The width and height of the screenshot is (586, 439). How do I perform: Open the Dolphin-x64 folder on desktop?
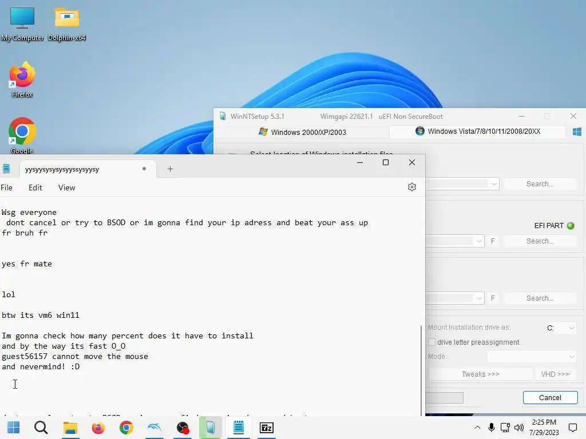pyautogui.click(x=67, y=24)
